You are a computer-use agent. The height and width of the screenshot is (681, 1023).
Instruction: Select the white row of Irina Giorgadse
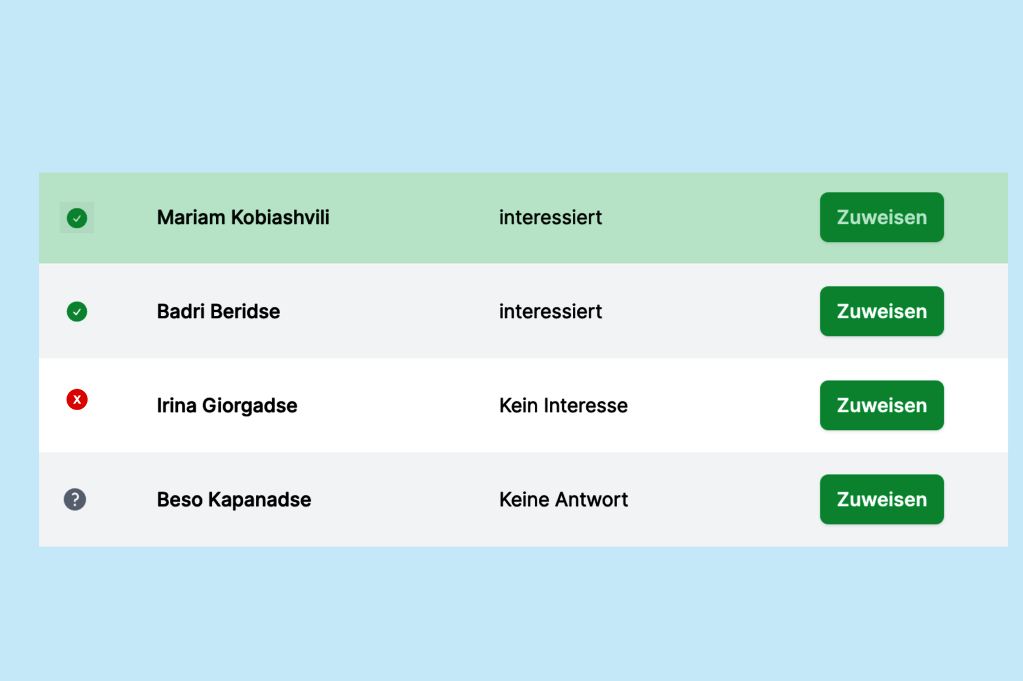(x=523, y=406)
